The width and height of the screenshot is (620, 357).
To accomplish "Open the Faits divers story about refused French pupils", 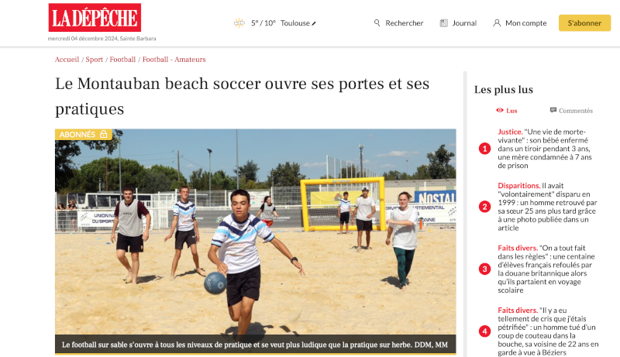I will [x=546, y=269].
